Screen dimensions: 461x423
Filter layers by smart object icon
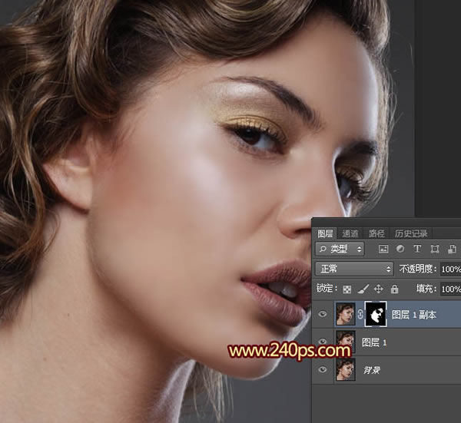pos(452,249)
